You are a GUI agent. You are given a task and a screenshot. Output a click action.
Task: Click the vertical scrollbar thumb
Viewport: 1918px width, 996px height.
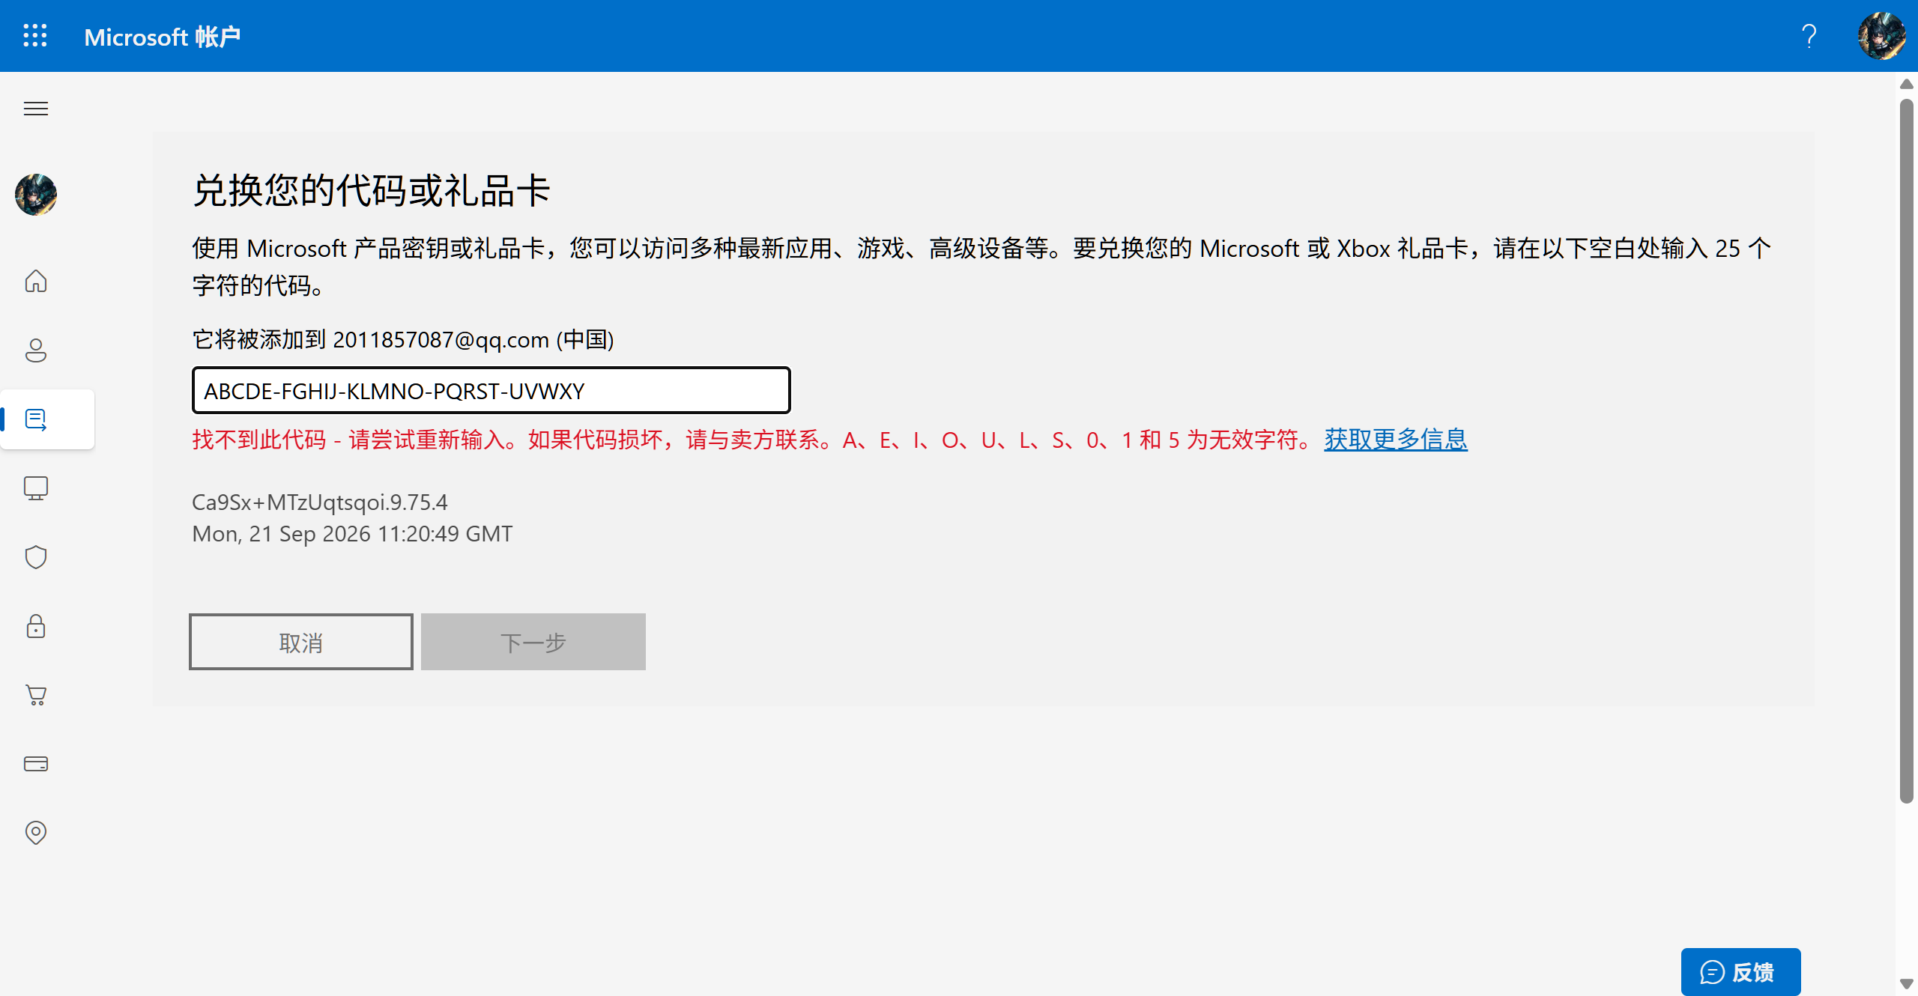point(1907,451)
